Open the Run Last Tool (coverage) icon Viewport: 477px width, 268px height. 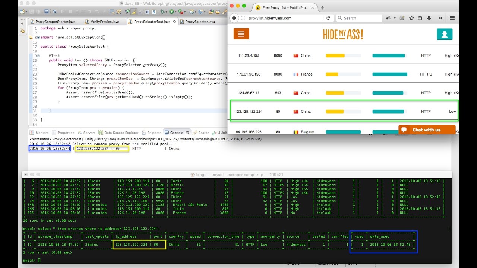[x=180, y=12]
